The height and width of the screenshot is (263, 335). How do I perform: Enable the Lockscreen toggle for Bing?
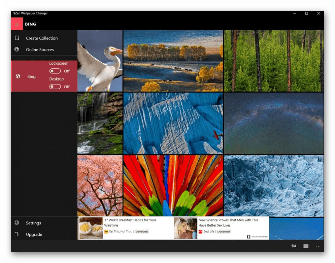click(55, 71)
